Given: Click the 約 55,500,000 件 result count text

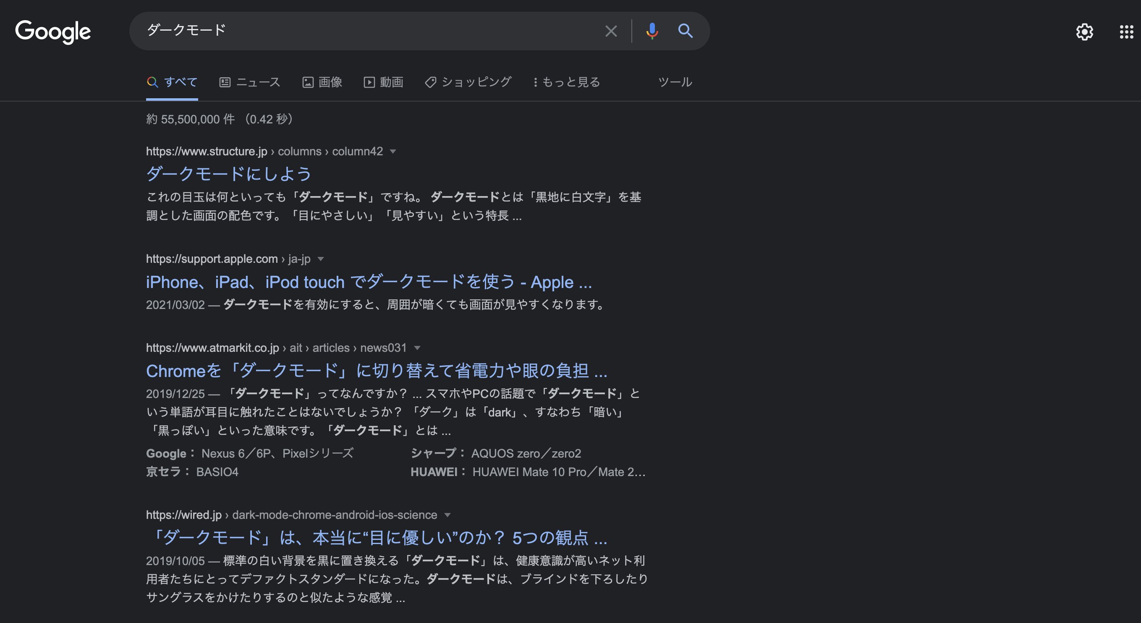Looking at the screenshot, I should coord(191,119).
